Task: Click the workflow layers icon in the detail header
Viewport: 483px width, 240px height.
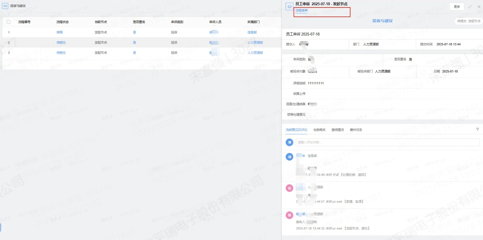Action: pyautogui.click(x=289, y=7)
